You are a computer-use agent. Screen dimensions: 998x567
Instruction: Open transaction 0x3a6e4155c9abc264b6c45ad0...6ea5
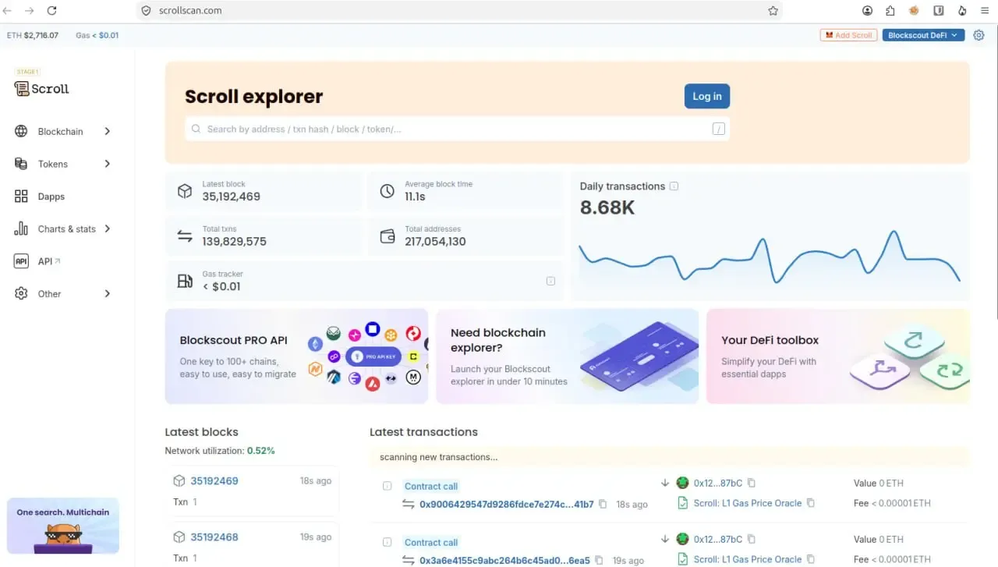point(504,560)
